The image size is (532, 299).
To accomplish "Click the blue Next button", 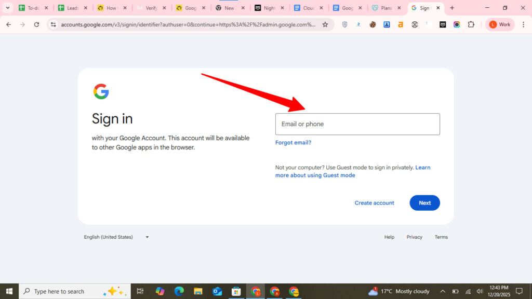I will point(424,203).
